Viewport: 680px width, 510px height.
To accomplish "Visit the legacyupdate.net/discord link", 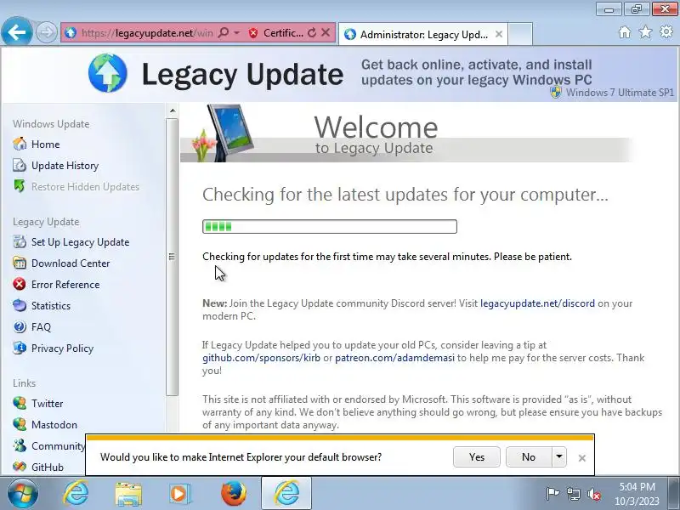I will (537, 303).
